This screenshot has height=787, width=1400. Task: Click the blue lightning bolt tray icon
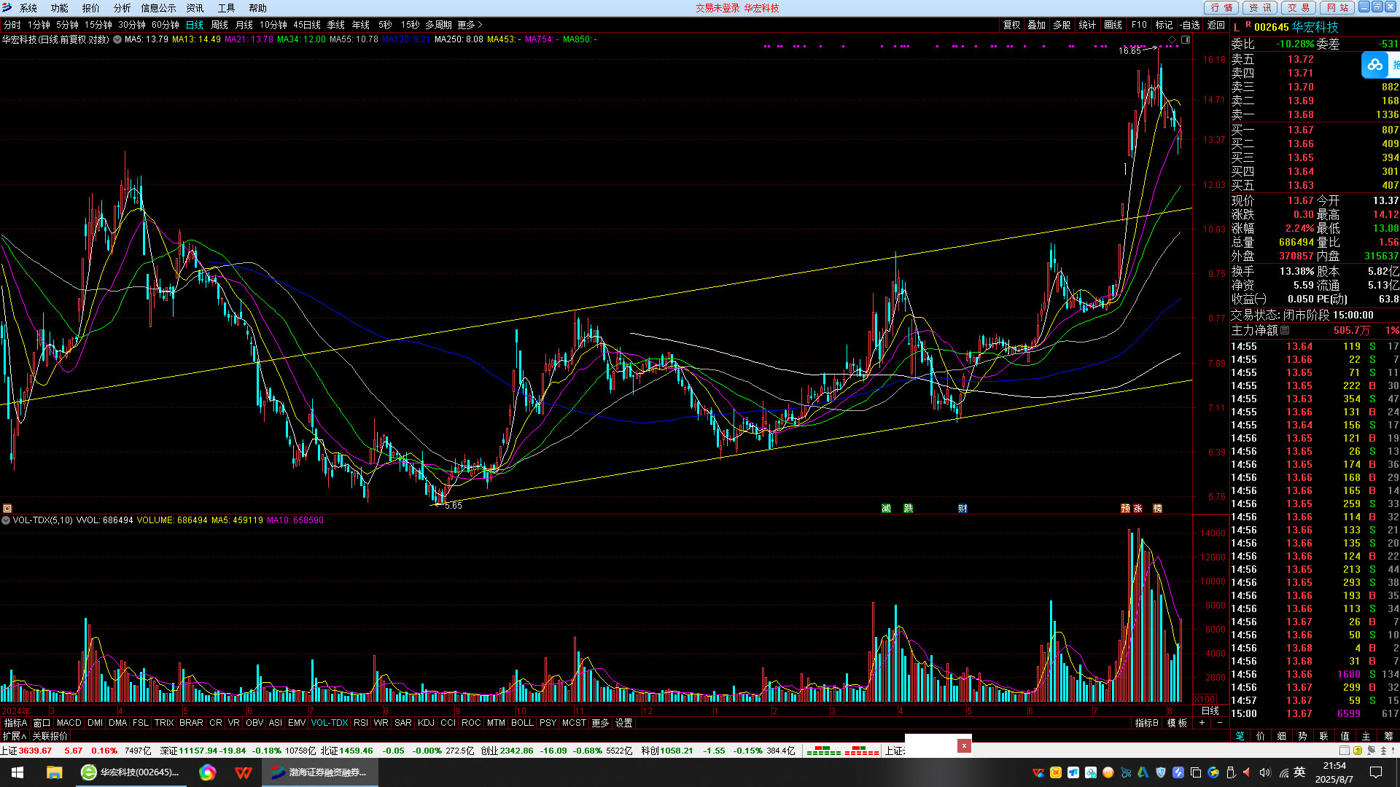[1178, 772]
